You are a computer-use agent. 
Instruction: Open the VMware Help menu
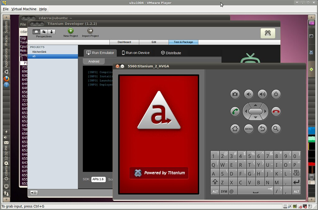[43, 9]
